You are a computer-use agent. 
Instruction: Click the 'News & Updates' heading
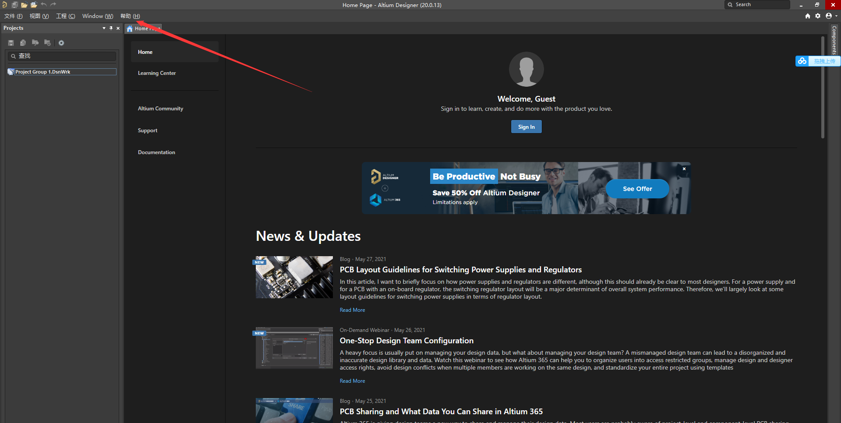point(308,236)
